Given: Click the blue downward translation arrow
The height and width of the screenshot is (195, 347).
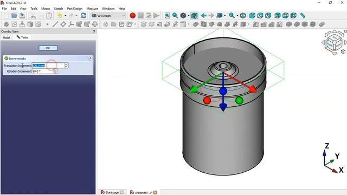Looking at the screenshot, I should [223, 107].
